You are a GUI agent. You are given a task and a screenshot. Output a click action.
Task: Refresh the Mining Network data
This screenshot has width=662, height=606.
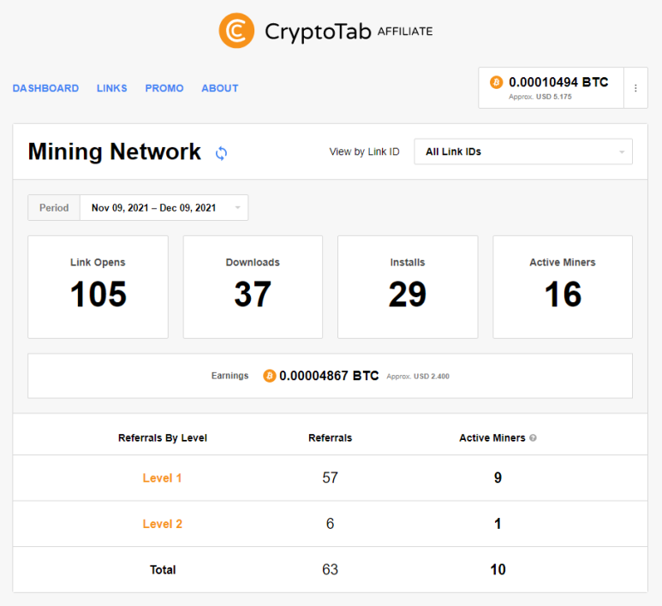pyautogui.click(x=221, y=153)
